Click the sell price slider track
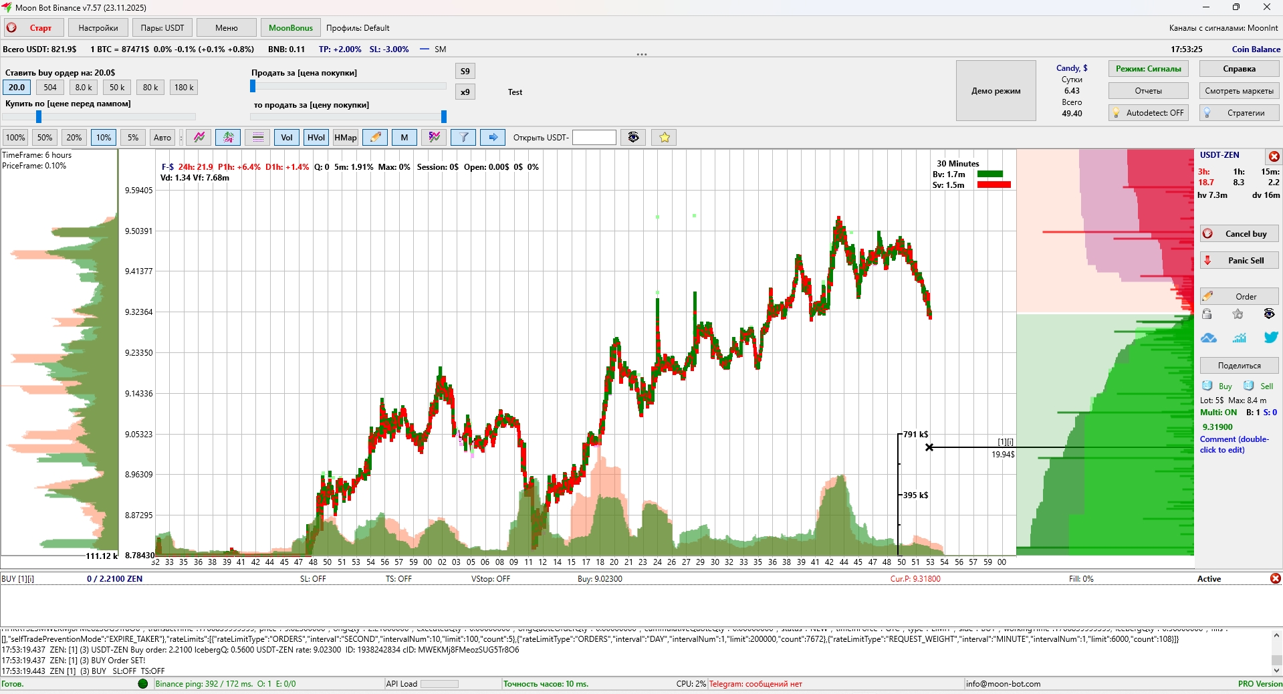The height and width of the screenshot is (694, 1283). click(x=348, y=86)
